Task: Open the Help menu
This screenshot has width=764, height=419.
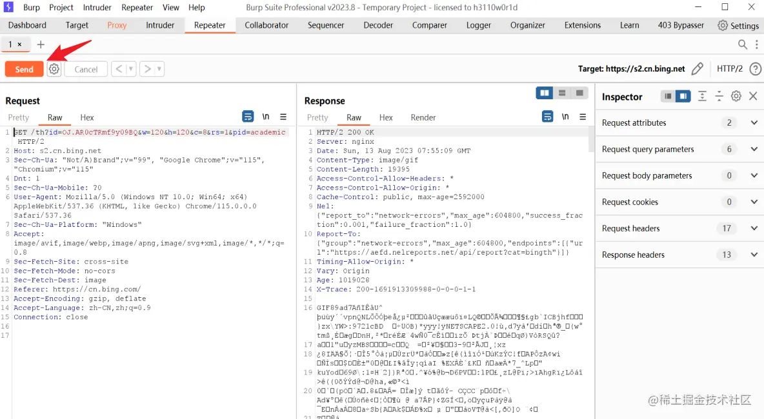Action: [197, 7]
